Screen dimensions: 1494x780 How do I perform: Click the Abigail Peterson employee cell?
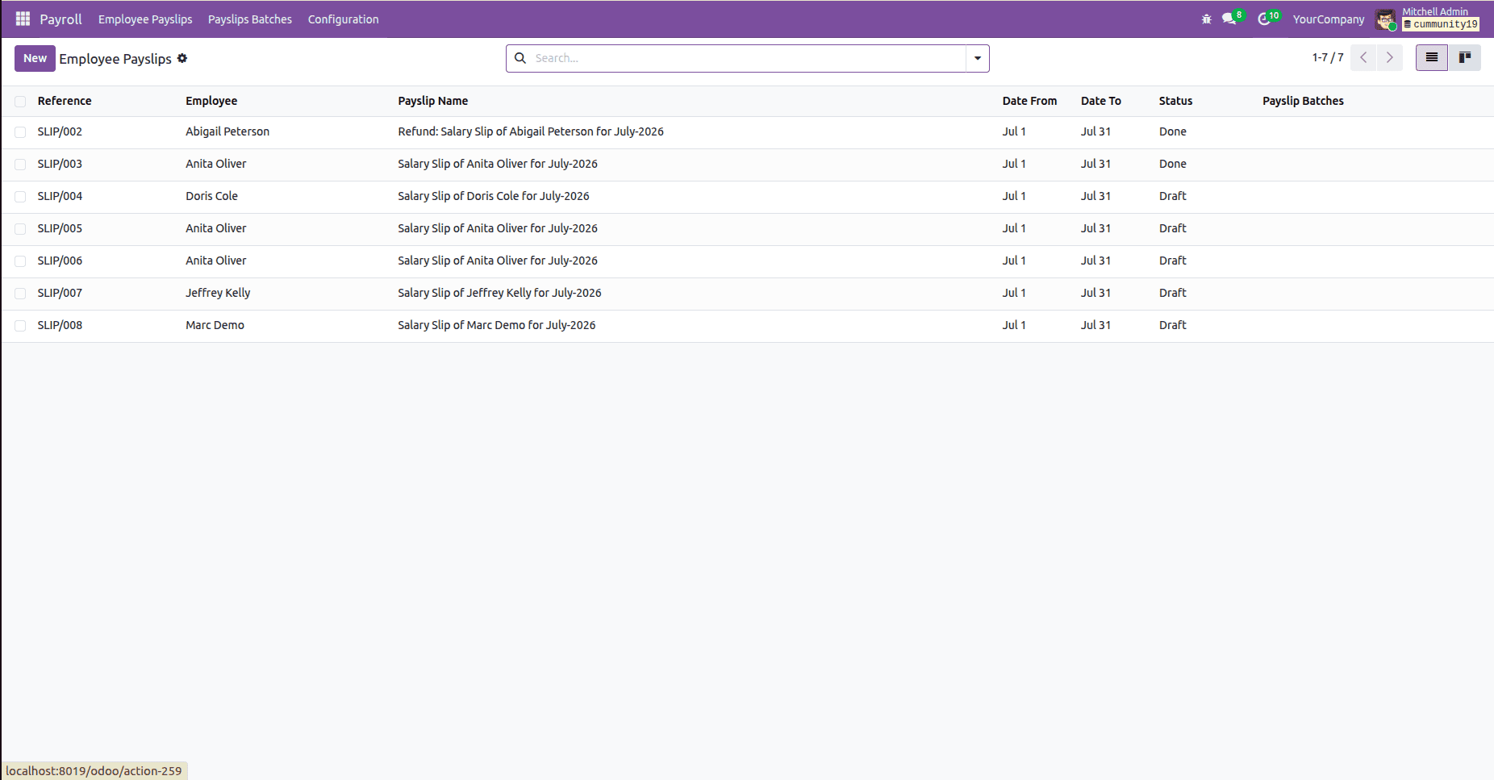coord(227,131)
